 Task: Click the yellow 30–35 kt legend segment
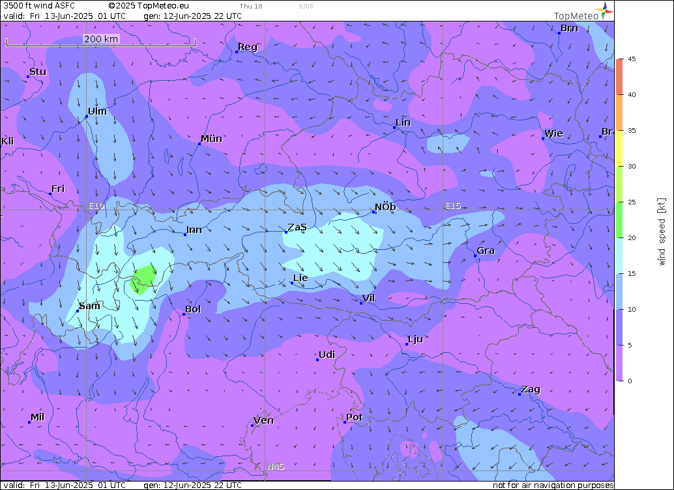click(619, 148)
